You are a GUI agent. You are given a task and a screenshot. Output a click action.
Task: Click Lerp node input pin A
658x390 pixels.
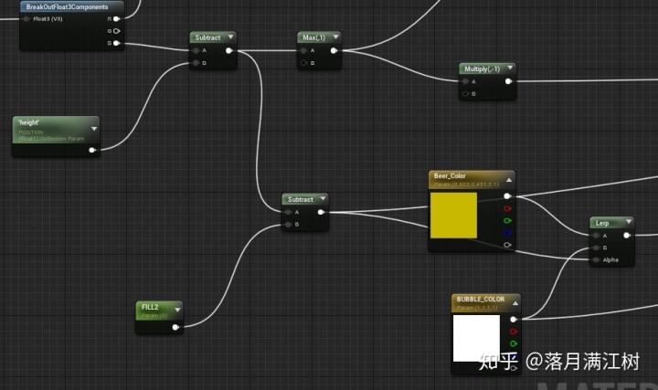pos(596,236)
